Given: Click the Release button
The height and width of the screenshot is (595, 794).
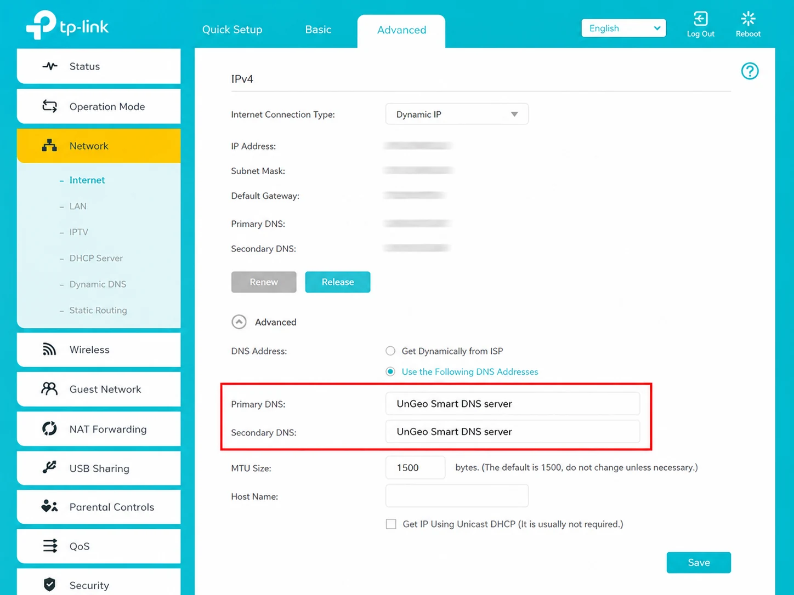Looking at the screenshot, I should 338,282.
